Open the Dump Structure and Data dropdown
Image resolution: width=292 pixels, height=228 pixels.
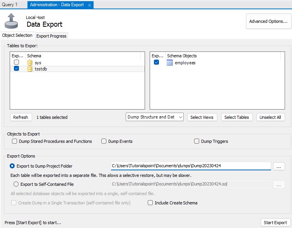click(155, 117)
